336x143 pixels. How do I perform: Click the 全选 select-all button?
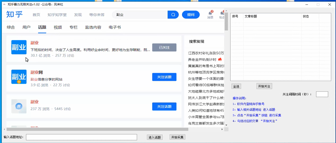[x=236, y=86]
